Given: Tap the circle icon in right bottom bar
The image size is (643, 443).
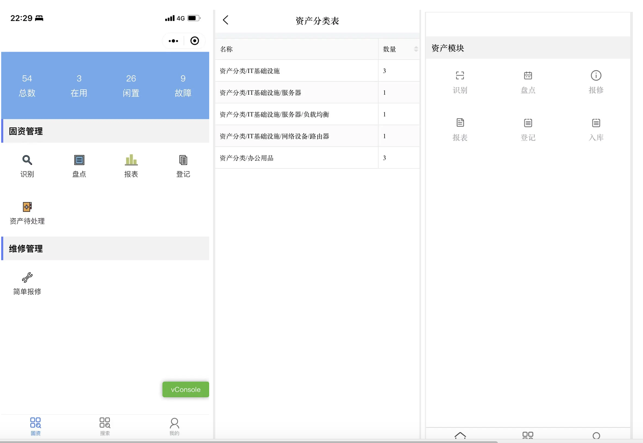Looking at the screenshot, I should 596,436.
